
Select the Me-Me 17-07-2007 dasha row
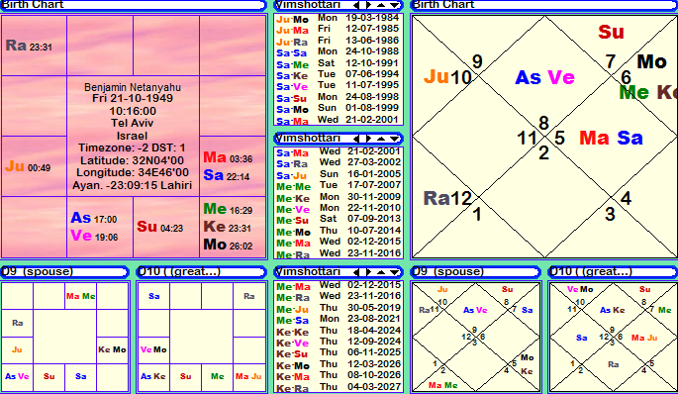[x=339, y=186]
